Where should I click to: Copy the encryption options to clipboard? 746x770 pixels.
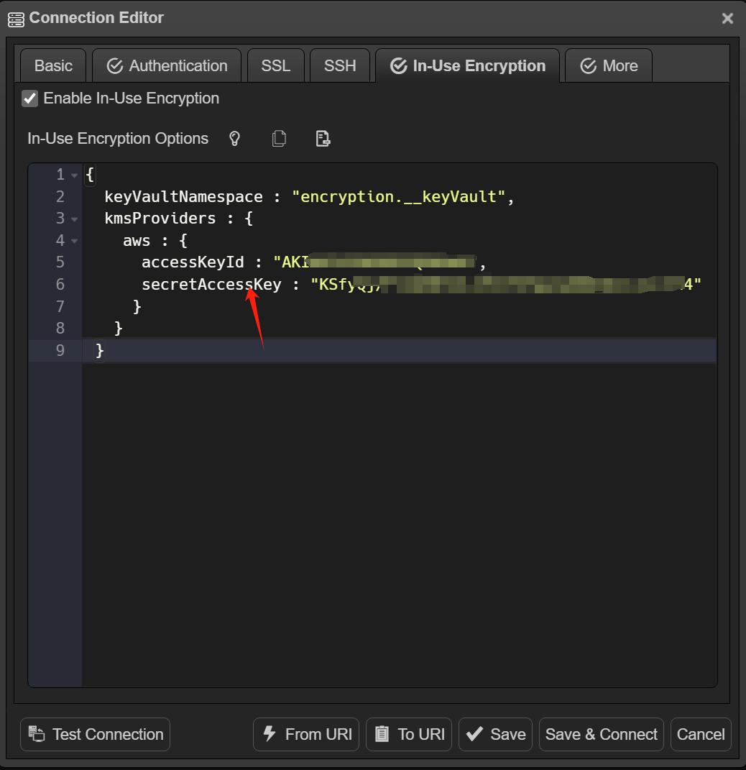279,139
